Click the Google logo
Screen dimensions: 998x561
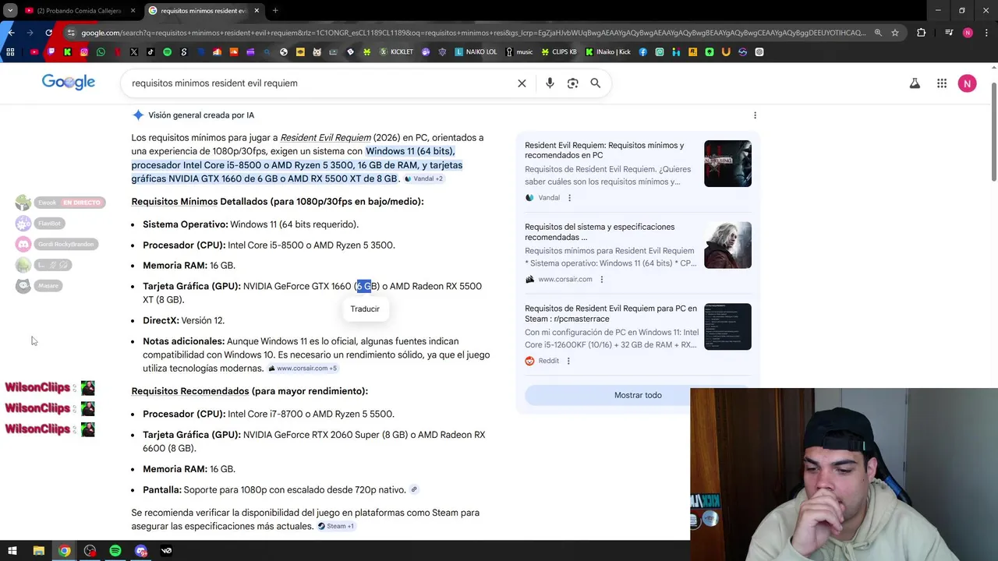tap(69, 83)
